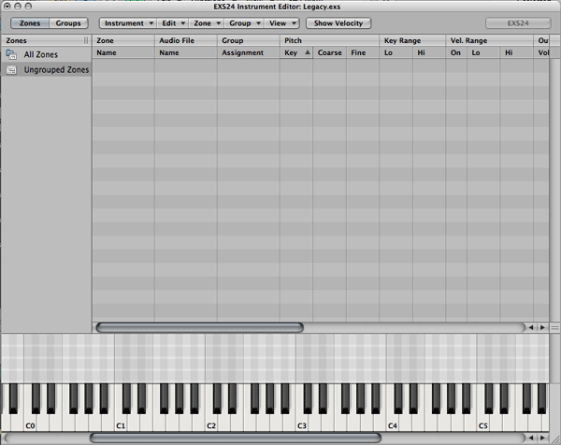Click the keyboard horizontal scrollbar thumb

point(236,438)
